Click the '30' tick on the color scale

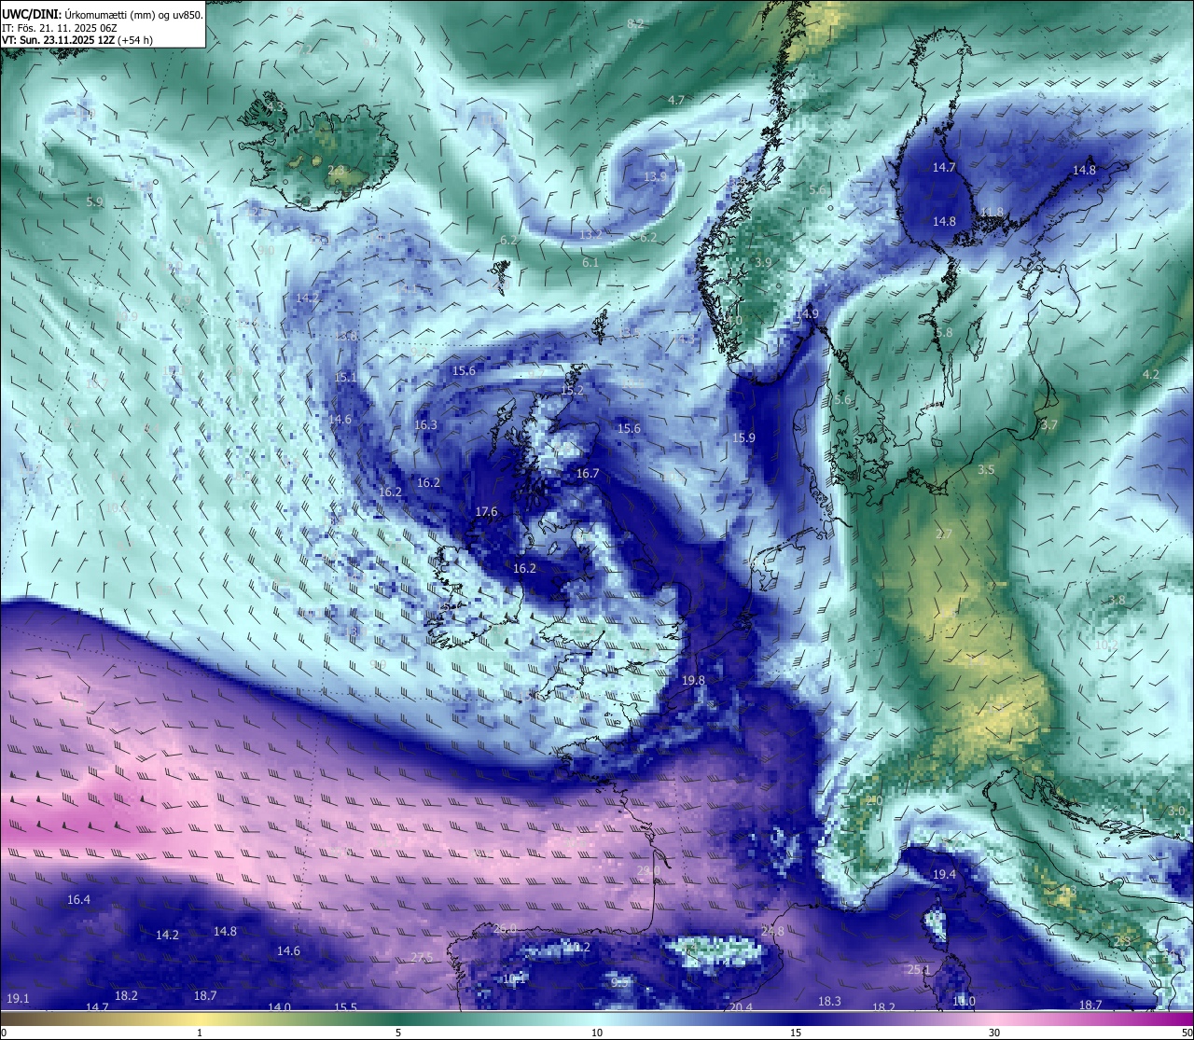994,1033
